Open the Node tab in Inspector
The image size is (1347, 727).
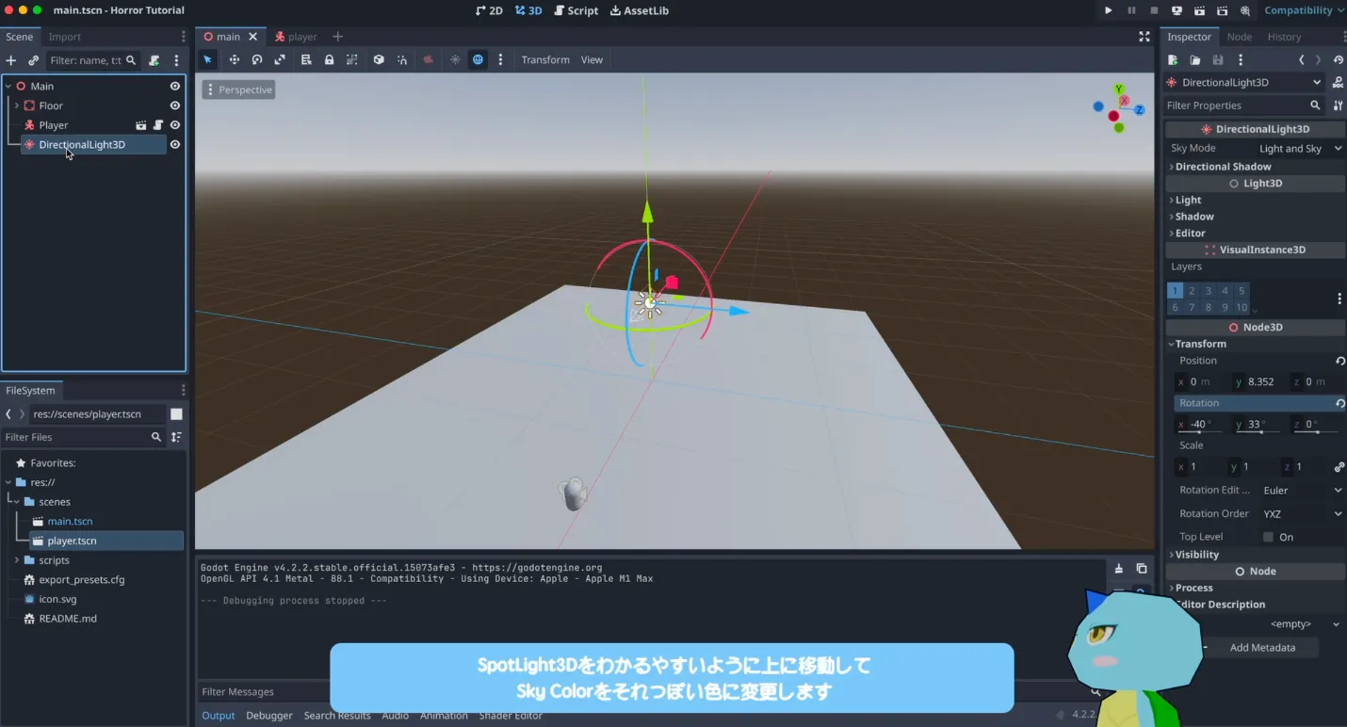click(x=1239, y=37)
